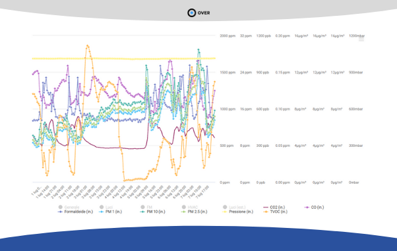
Task: Toggle the PM 10 (in.) legend entry
Action: pos(153,211)
